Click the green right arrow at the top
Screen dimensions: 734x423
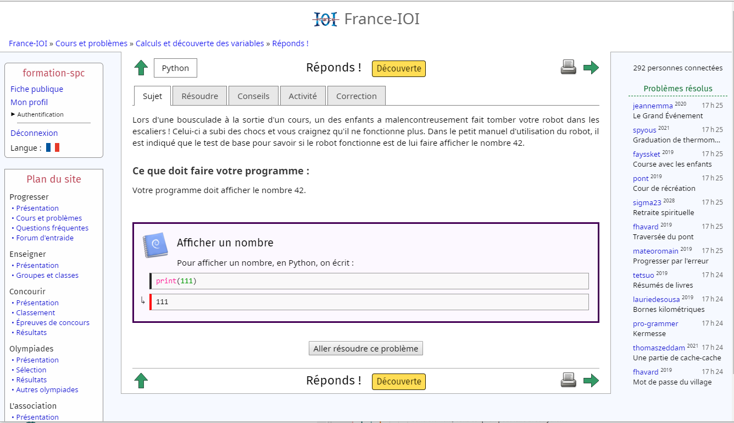[591, 67]
